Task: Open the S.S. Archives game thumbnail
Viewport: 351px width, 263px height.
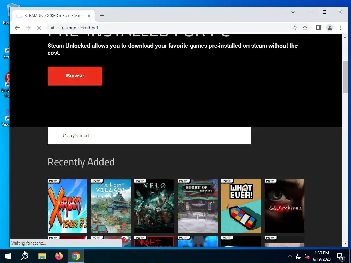Action: tap(285, 206)
